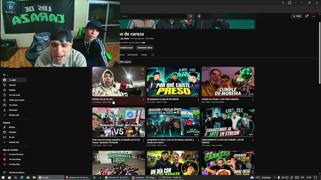The height and width of the screenshot is (180, 321).
Task: Open YouTube notifications bell
Action: [x=306, y=16]
